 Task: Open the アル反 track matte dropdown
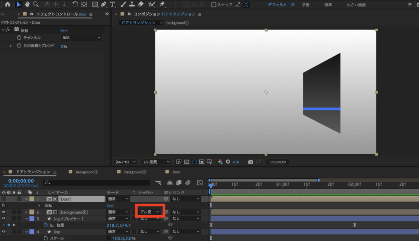pos(149,212)
